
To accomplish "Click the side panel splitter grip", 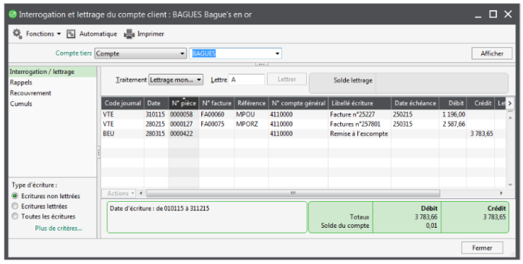I will (x=98, y=153).
